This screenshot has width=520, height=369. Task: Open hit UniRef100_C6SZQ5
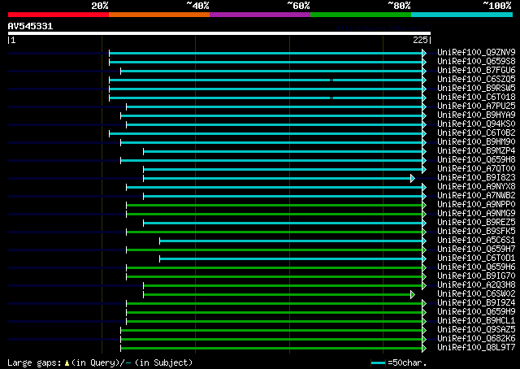point(476,80)
